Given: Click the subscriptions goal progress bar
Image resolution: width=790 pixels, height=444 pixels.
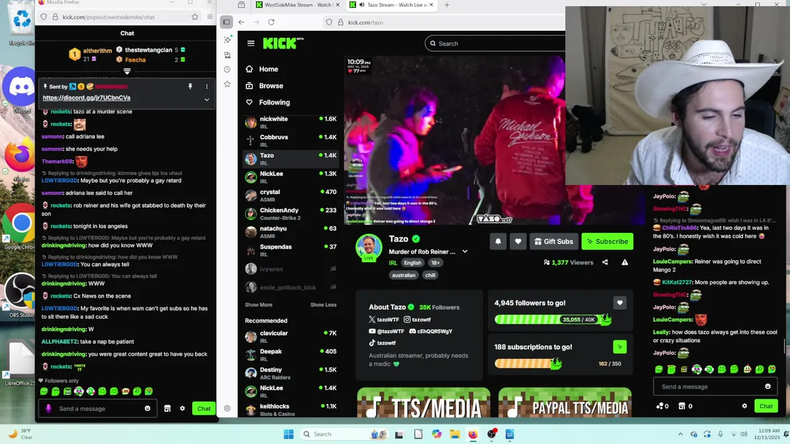Looking at the screenshot, I should (x=528, y=363).
